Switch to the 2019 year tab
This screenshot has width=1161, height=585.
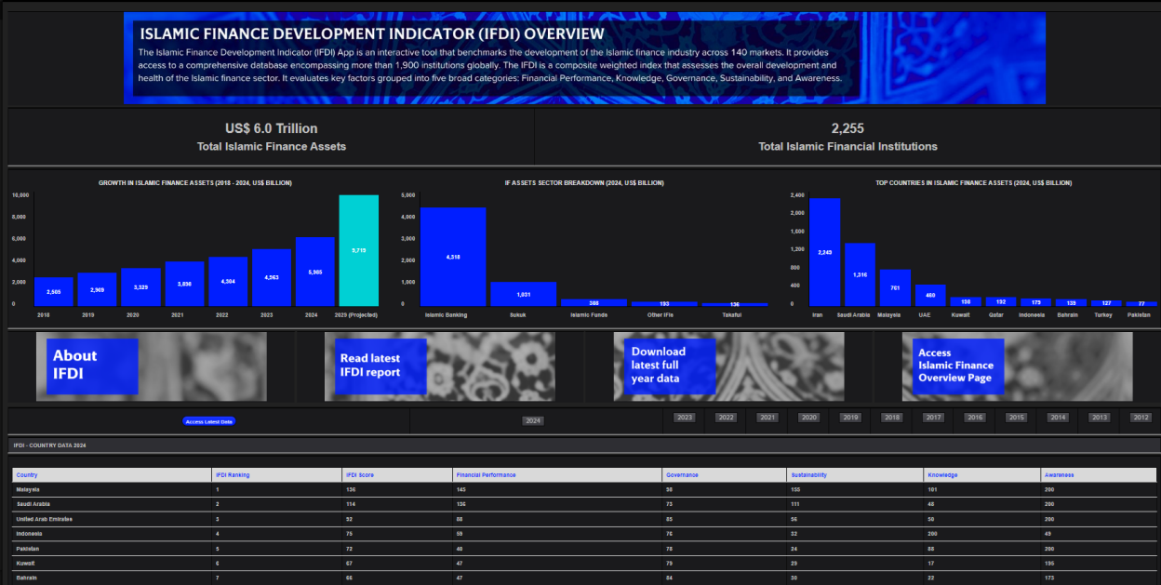click(x=850, y=418)
